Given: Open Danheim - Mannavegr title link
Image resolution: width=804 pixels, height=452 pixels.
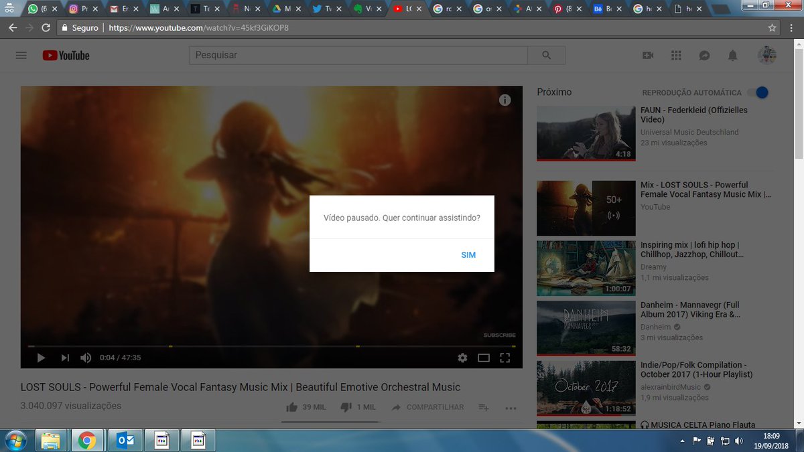Looking at the screenshot, I should (x=690, y=309).
